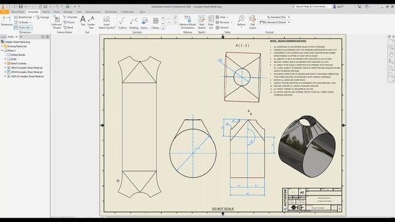Select the Hole and Thread note tool
395x222 pixels.
pyautogui.click(x=57, y=22)
